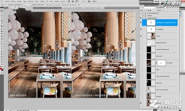Enable lock all in Layers panel
The height and width of the screenshot is (111, 185).
pos(150,10)
